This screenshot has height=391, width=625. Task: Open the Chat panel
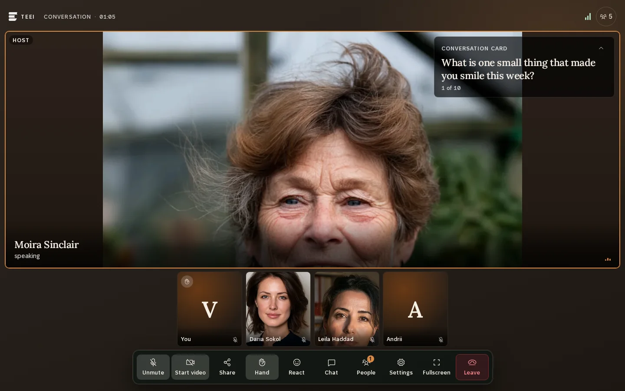[332, 367]
